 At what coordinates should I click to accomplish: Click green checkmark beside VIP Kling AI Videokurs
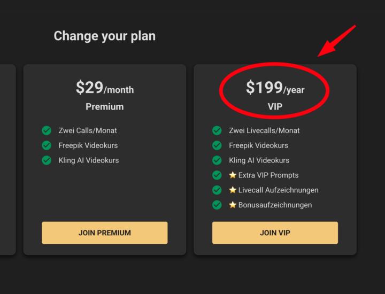[x=217, y=160]
